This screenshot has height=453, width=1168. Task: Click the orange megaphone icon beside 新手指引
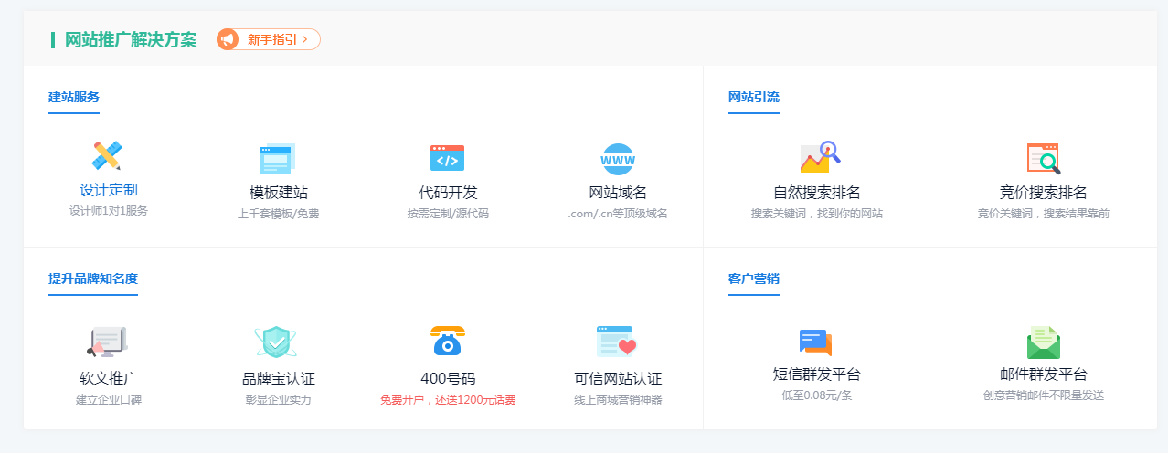(228, 39)
